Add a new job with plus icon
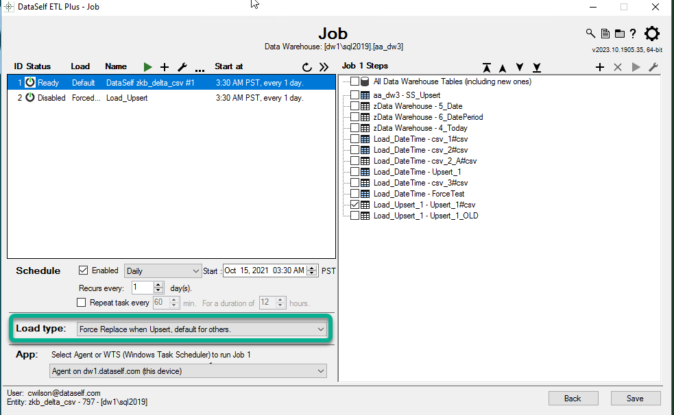674x415 pixels. pos(165,66)
